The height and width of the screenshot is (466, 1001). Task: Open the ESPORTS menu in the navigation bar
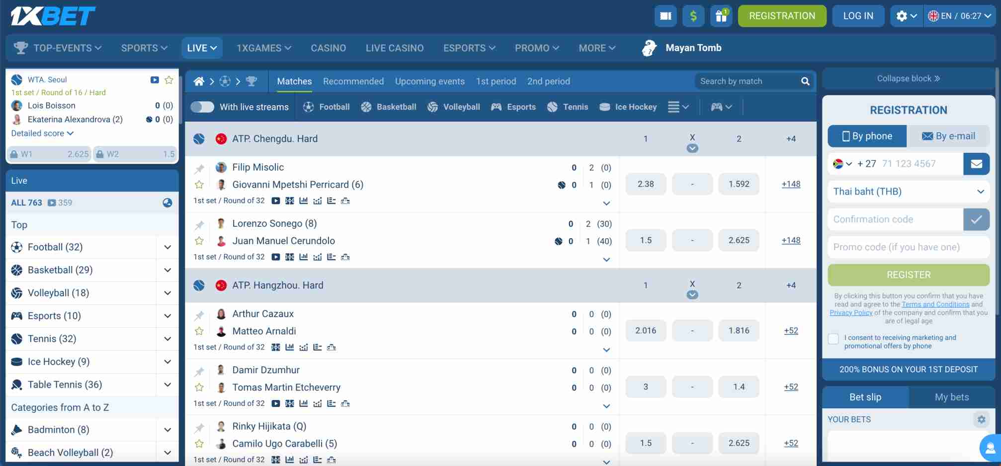468,48
